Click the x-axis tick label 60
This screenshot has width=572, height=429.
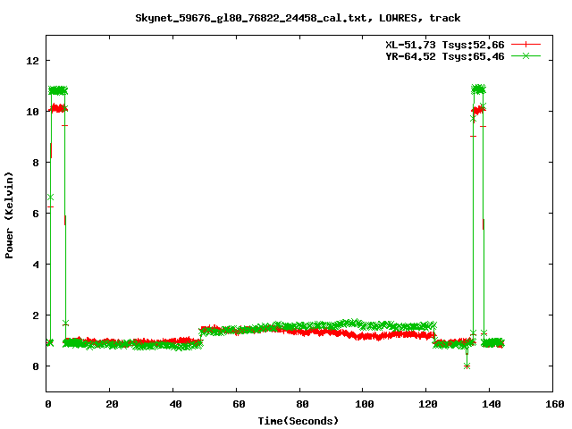(239, 404)
